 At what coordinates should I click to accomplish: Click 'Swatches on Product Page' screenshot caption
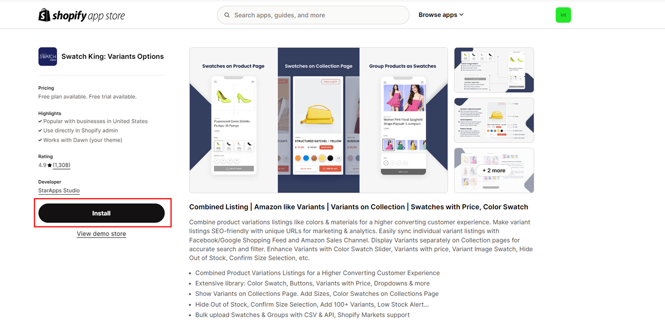(x=233, y=66)
